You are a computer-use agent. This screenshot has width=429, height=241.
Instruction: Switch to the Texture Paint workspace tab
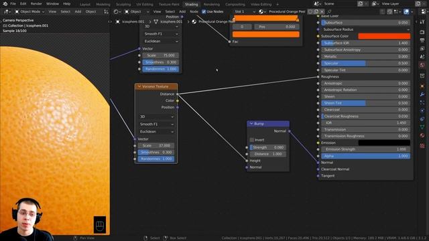pyautogui.click(x=169, y=5)
